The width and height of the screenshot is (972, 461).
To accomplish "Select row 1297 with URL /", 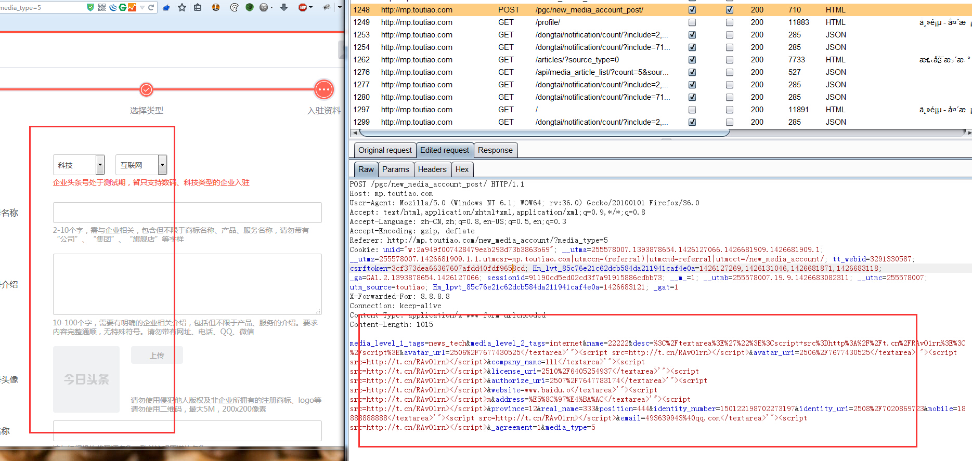I will pos(660,110).
